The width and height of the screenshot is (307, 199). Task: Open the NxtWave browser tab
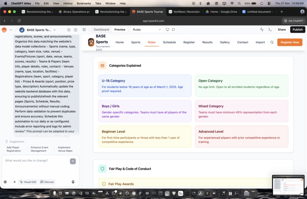click(x=184, y=12)
